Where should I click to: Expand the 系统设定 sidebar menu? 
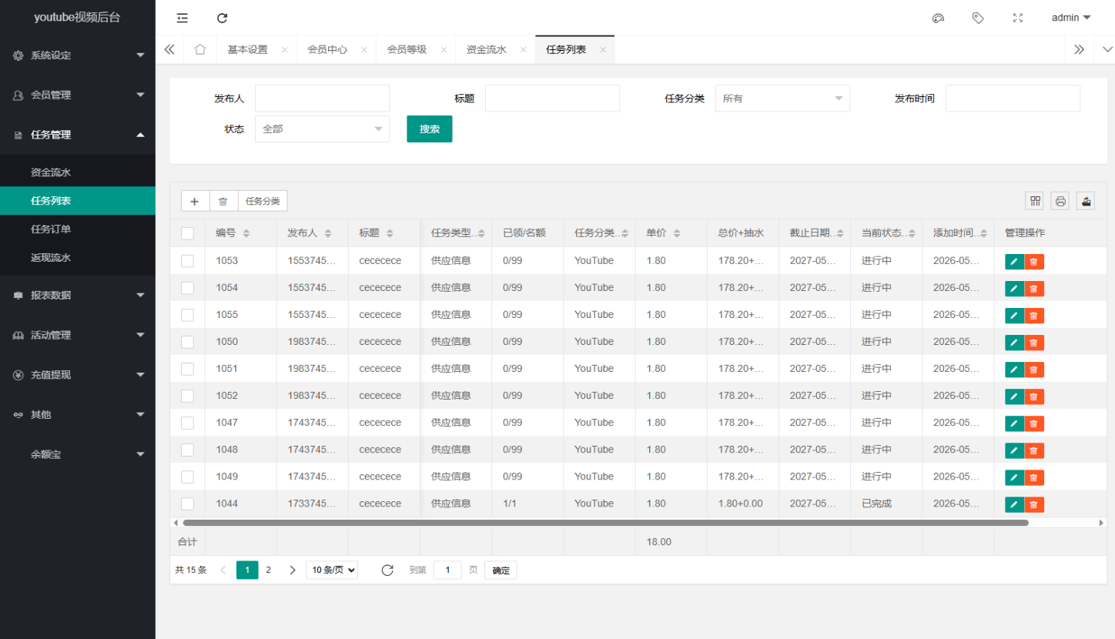pos(78,55)
